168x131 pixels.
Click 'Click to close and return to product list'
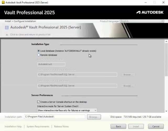coord(30,35)
